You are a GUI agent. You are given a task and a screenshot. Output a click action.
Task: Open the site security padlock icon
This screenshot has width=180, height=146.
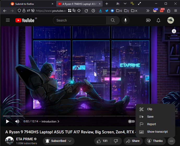pyautogui.click(x=24, y=11)
